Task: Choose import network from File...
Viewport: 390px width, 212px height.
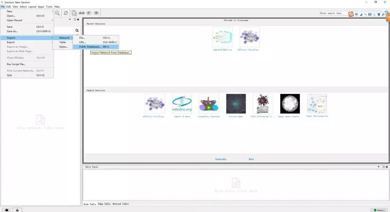Action: point(96,38)
